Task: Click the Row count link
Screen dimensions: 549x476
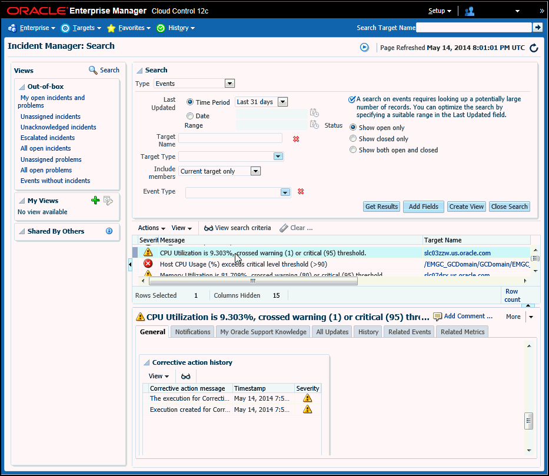Action: point(512,295)
